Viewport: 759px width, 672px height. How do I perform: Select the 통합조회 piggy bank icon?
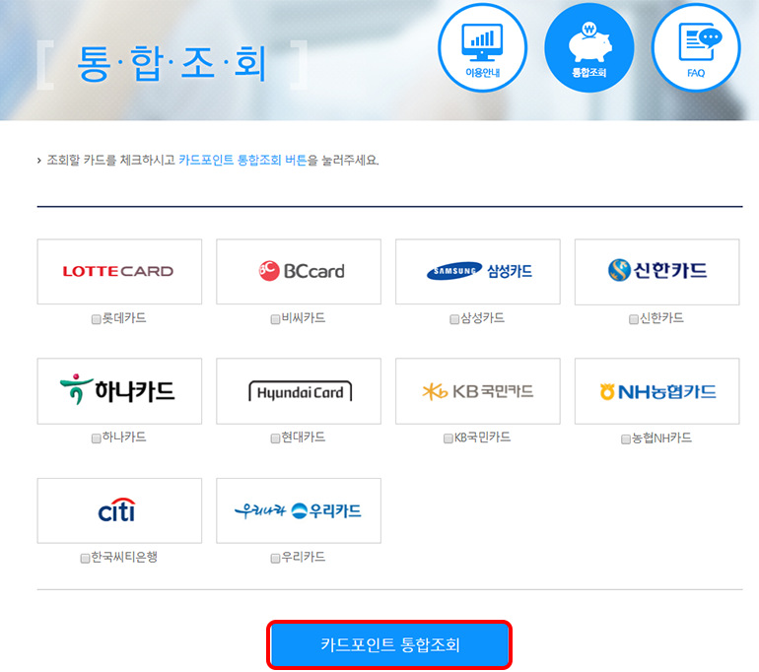(589, 48)
